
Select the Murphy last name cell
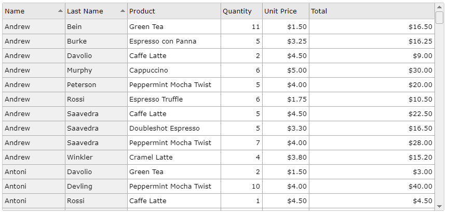click(x=96, y=70)
